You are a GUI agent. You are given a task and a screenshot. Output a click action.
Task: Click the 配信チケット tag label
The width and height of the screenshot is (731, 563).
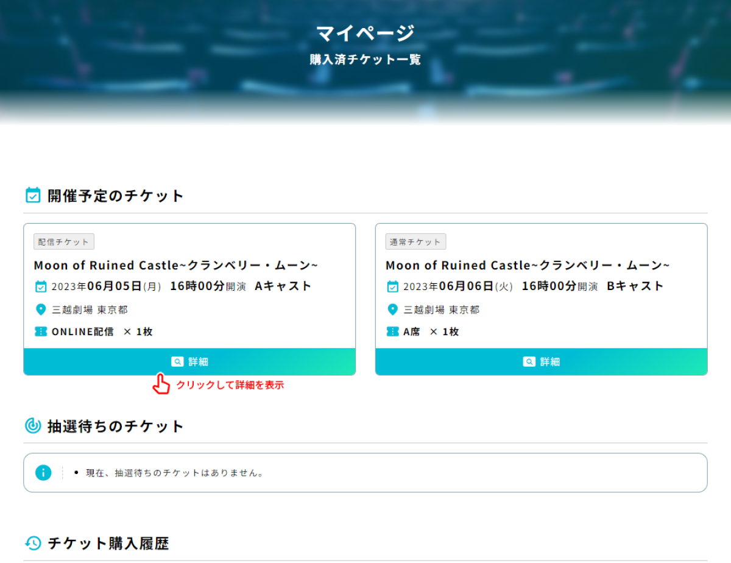64,242
